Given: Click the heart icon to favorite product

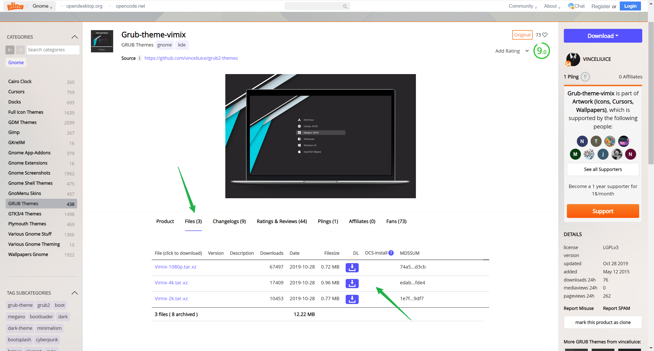Looking at the screenshot, I should [x=545, y=35].
